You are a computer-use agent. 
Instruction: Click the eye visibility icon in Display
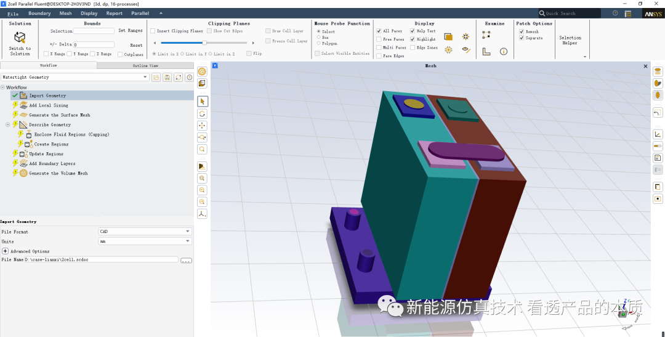coord(465,51)
